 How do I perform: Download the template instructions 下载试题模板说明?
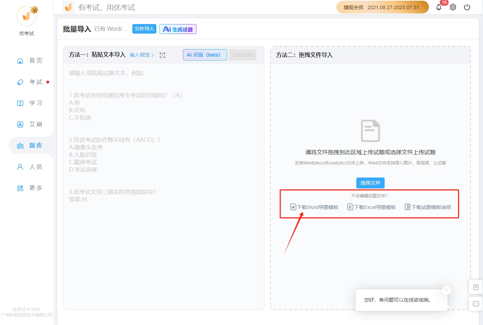[x=428, y=207]
